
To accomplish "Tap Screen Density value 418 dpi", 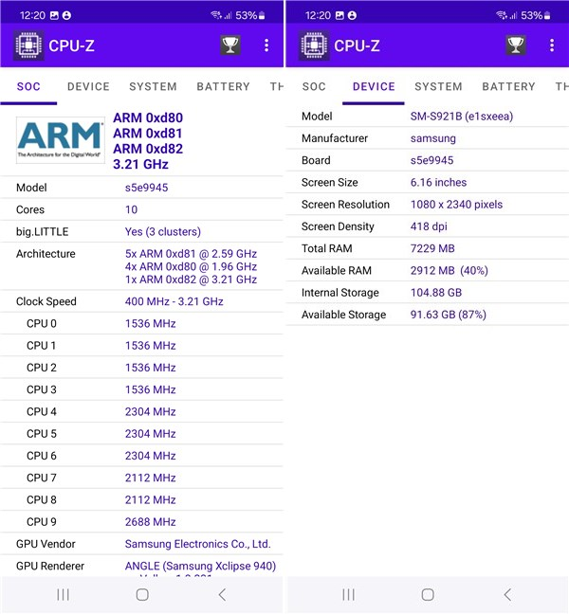I will (x=429, y=226).
